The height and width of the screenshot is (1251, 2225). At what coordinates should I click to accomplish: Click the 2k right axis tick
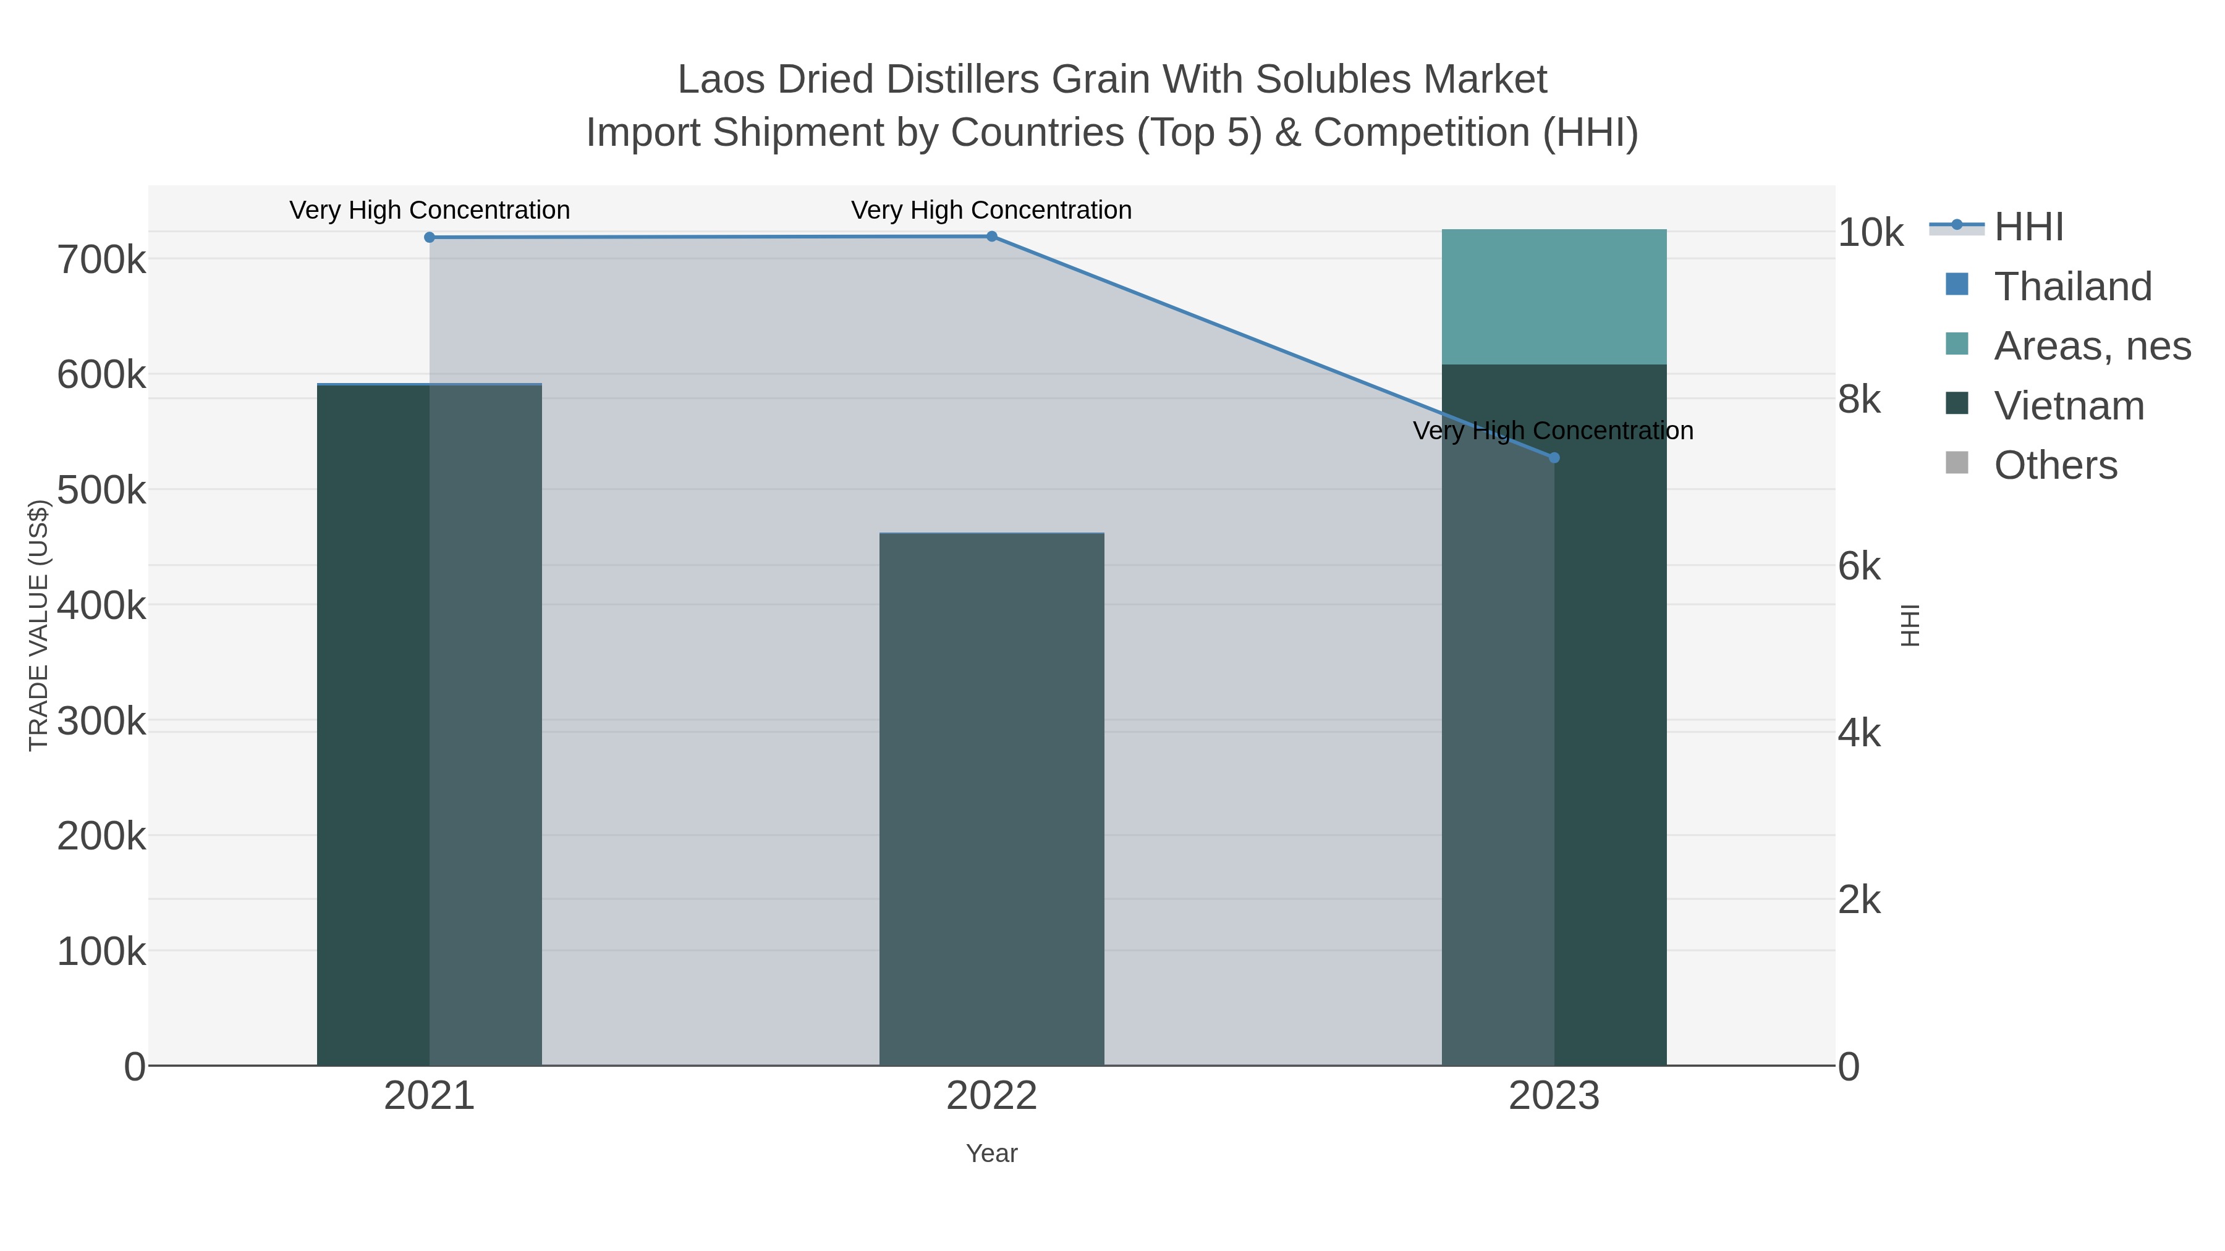click(x=1860, y=899)
